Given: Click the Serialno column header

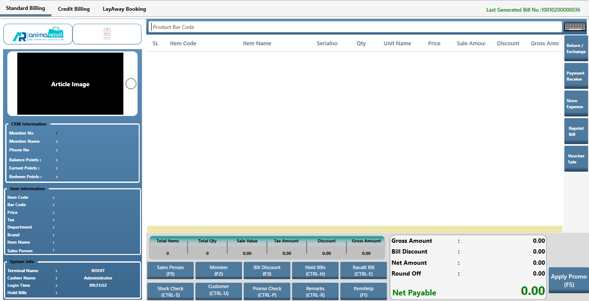Looking at the screenshot, I should pyautogui.click(x=327, y=43).
